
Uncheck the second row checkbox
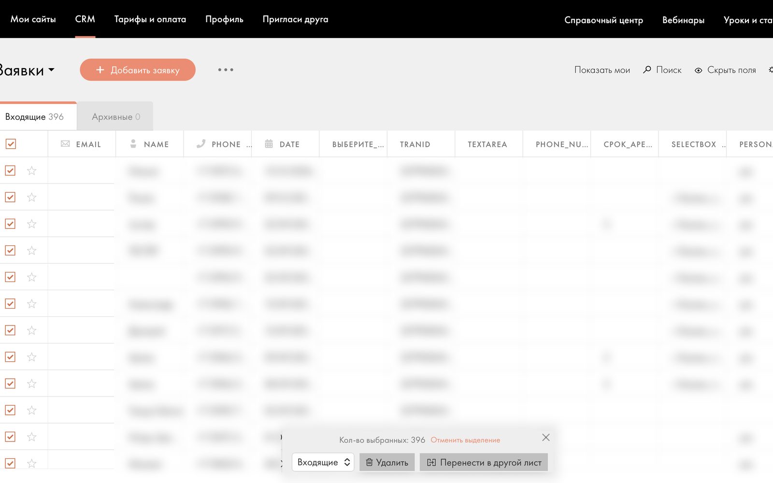point(10,197)
